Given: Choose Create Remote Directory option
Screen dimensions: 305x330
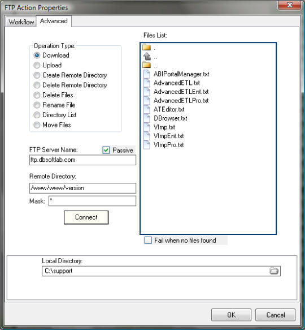Looking at the screenshot, I should coord(37,75).
